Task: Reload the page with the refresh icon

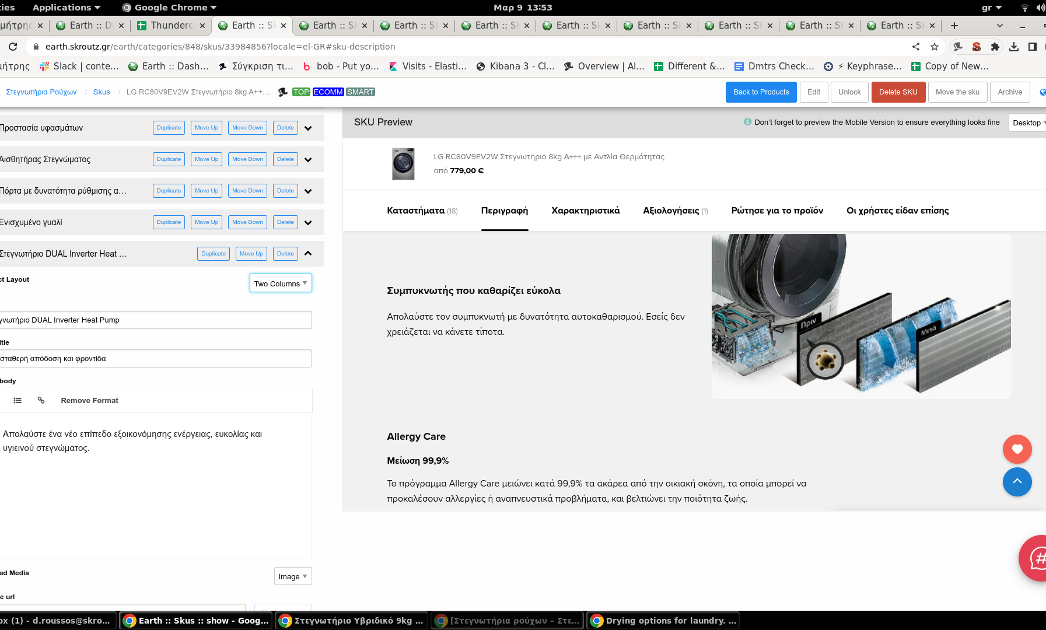Action: click(x=13, y=47)
